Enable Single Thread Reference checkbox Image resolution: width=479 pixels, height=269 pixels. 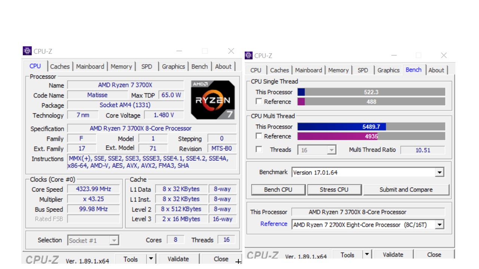259,101
